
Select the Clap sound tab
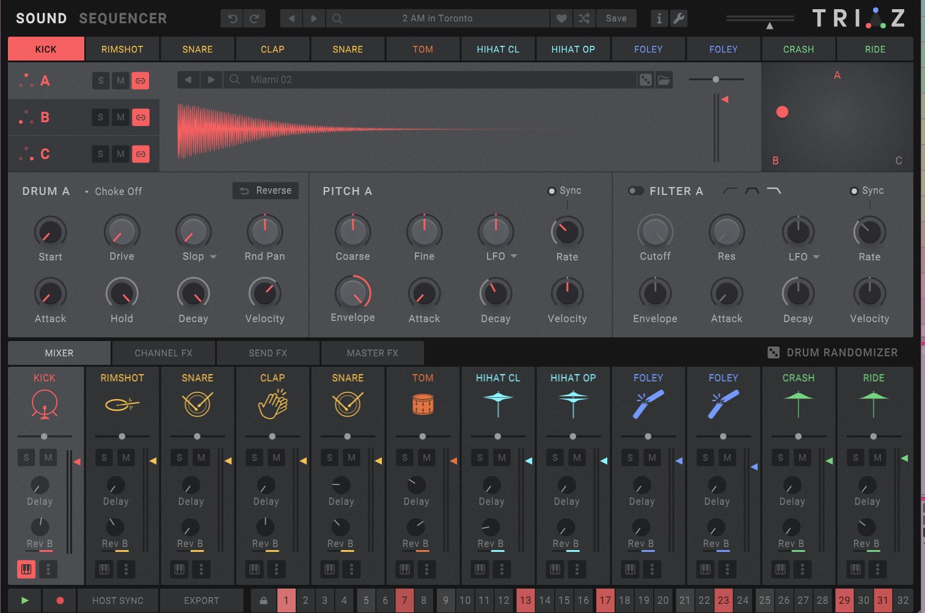(272, 49)
